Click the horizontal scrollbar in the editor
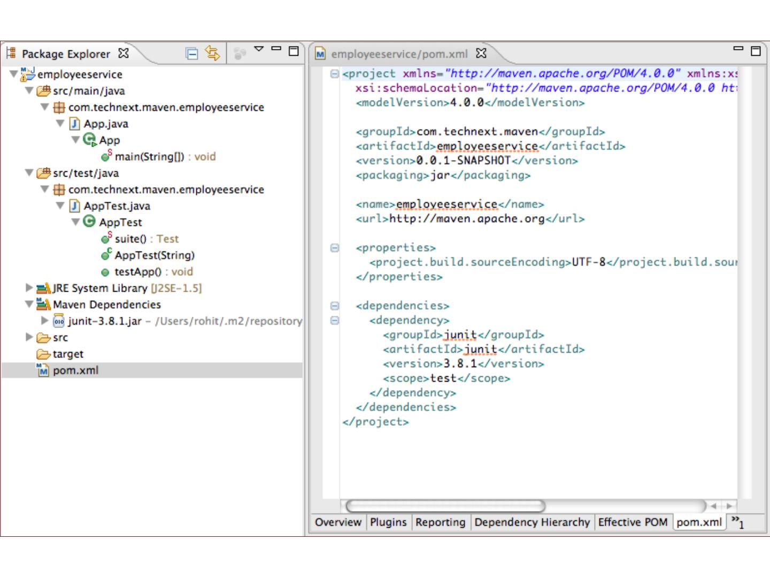Image resolution: width=770 pixels, height=578 pixels. [445, 506]
